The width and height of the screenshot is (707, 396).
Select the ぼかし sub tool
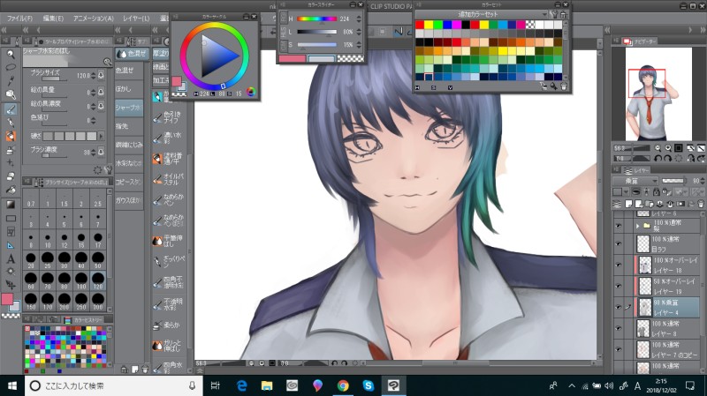coord(129,89)
